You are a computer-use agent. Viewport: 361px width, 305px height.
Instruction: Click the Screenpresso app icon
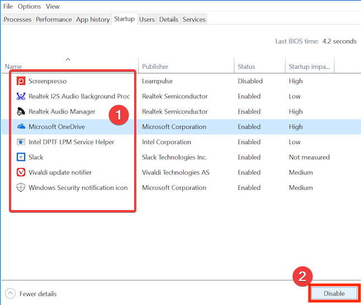[21, 81]
